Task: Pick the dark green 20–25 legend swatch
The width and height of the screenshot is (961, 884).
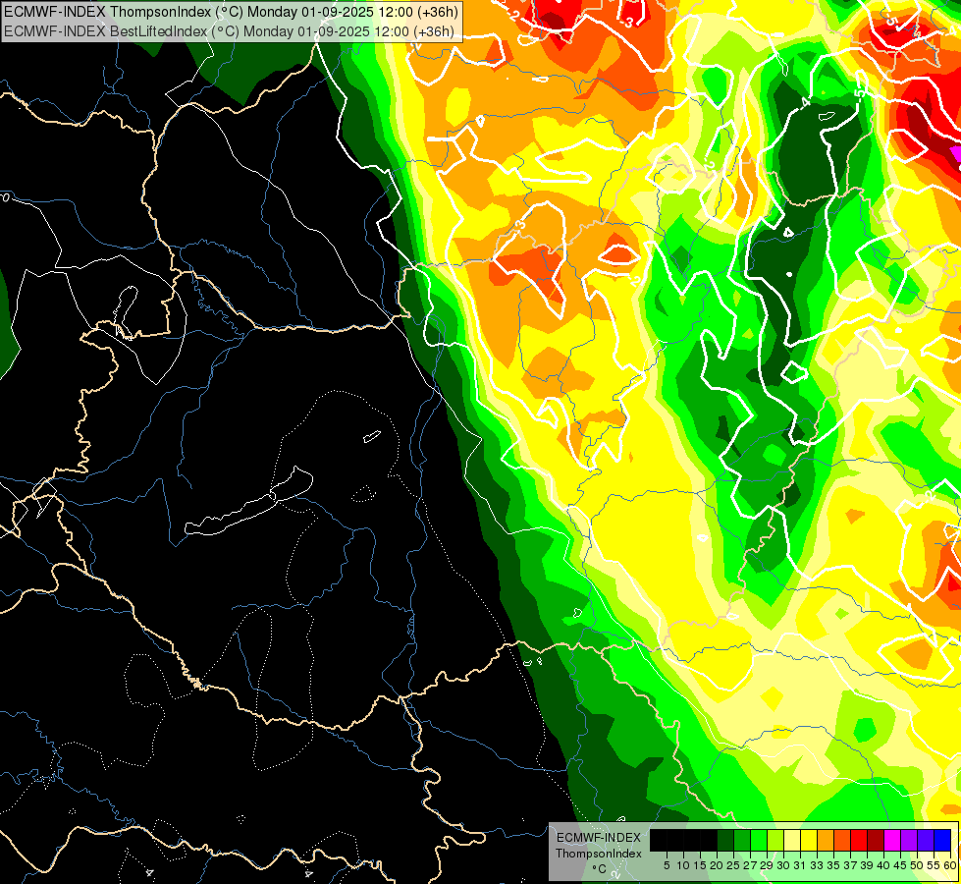Action: point(725,840)
